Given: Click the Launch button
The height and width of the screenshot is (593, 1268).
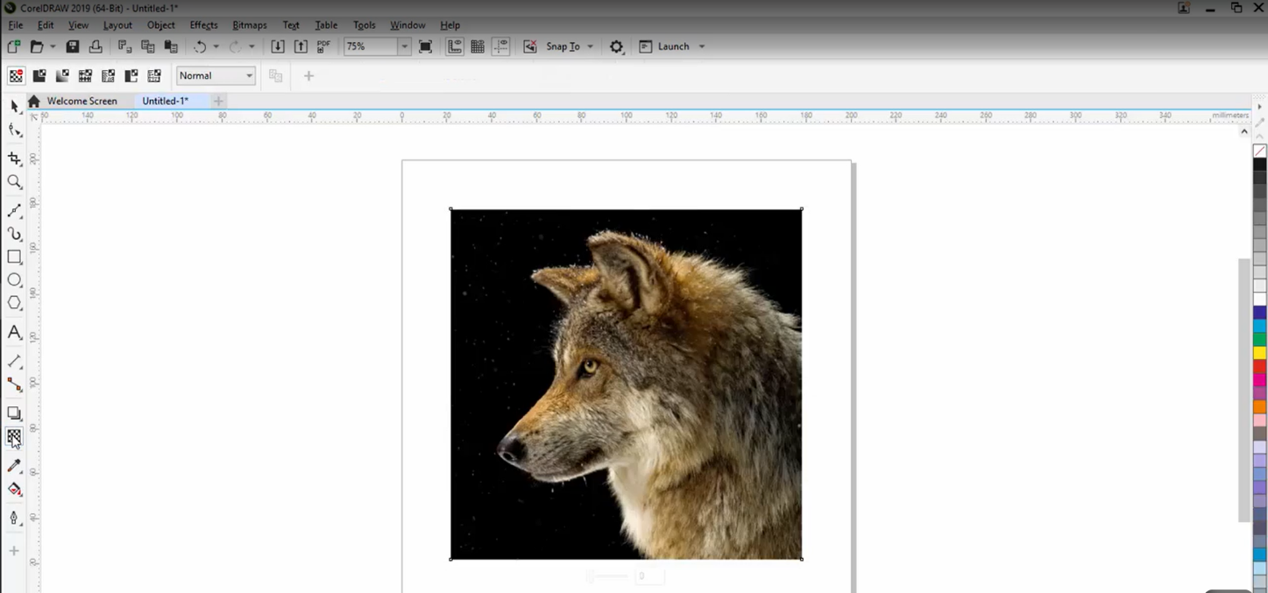Looking at the screenshot, I should [x=672, y=46].
